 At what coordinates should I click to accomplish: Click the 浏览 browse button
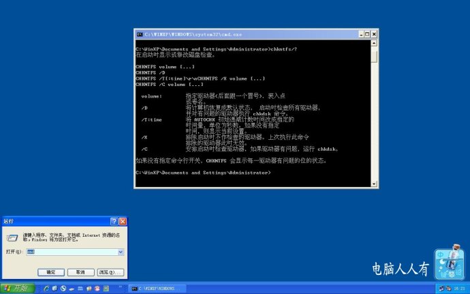pos(110,271)
